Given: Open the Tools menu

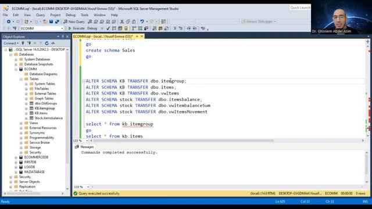Looking at the screenshot, I should (84, 15).
